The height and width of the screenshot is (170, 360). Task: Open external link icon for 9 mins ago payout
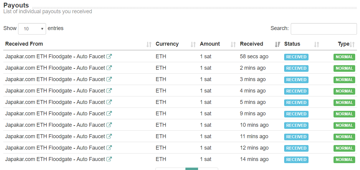coord(109,114)
